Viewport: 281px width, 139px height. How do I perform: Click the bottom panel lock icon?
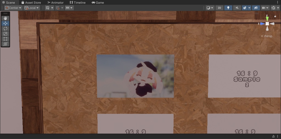(273, 136)
